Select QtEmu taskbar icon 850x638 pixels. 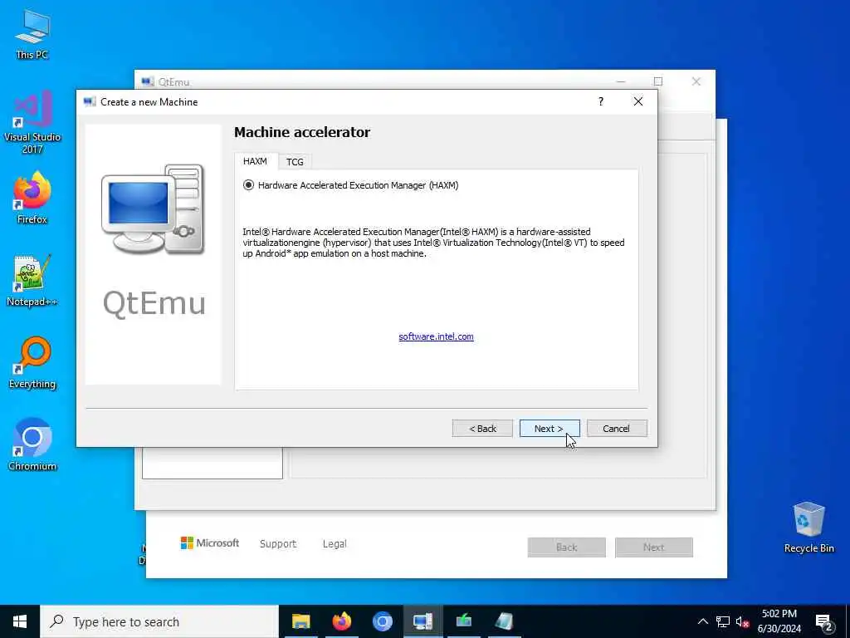click(423, 621)
